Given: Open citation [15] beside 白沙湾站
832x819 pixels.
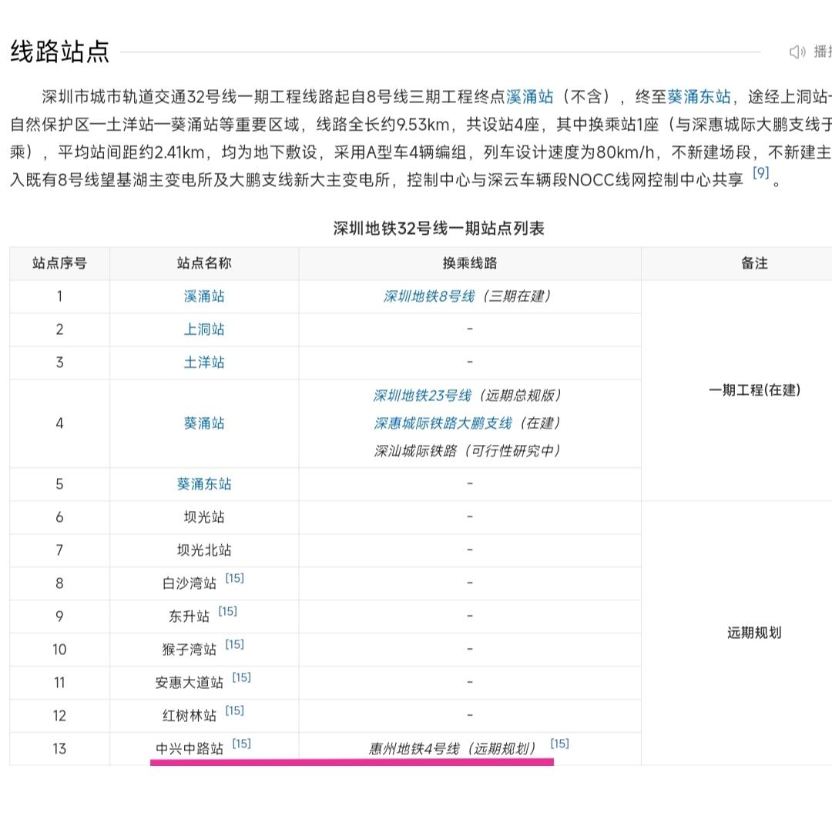Looking at the screenshot, I should (234, 578).
